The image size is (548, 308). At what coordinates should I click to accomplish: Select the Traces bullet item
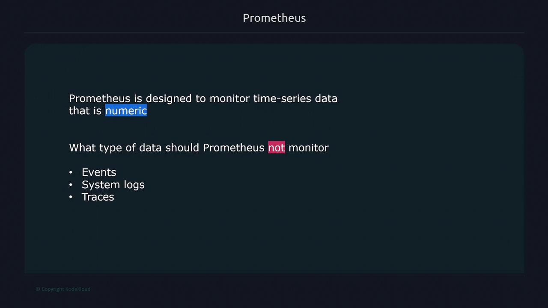pos(98,197)
